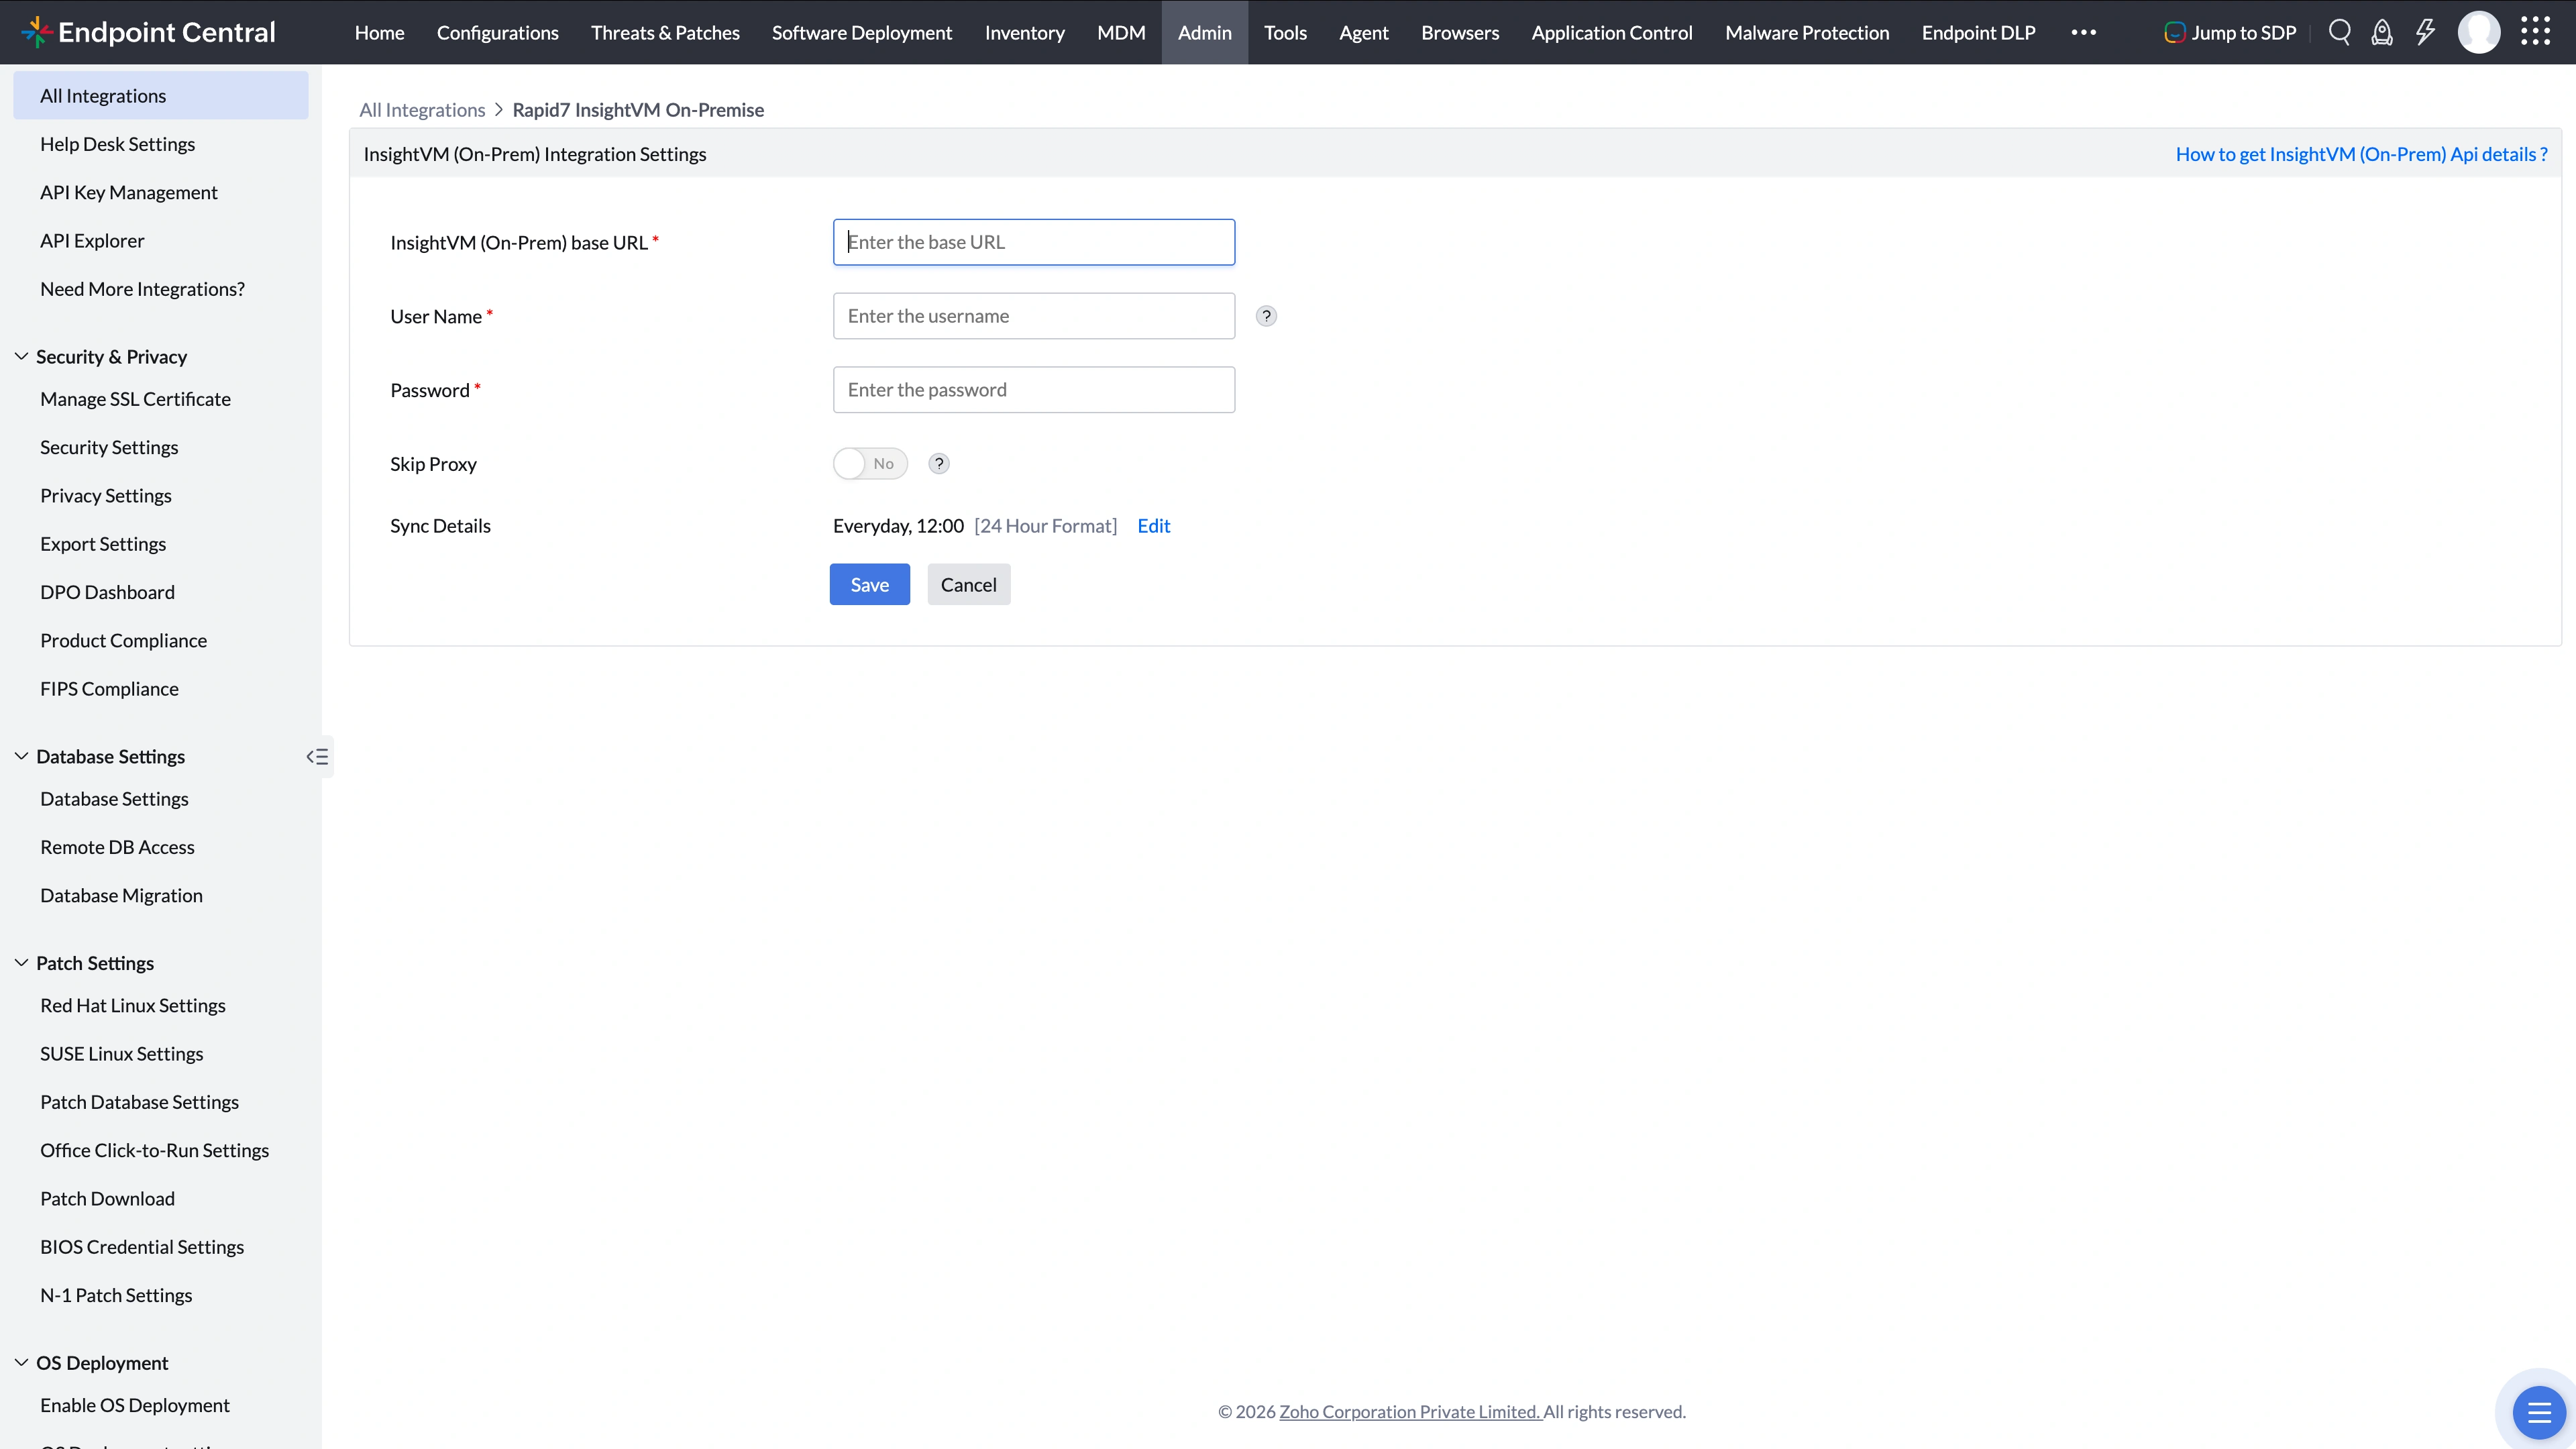Open How to get InsightVM Api details link
2576x1449 pixels.
[x=2361, y=154]
